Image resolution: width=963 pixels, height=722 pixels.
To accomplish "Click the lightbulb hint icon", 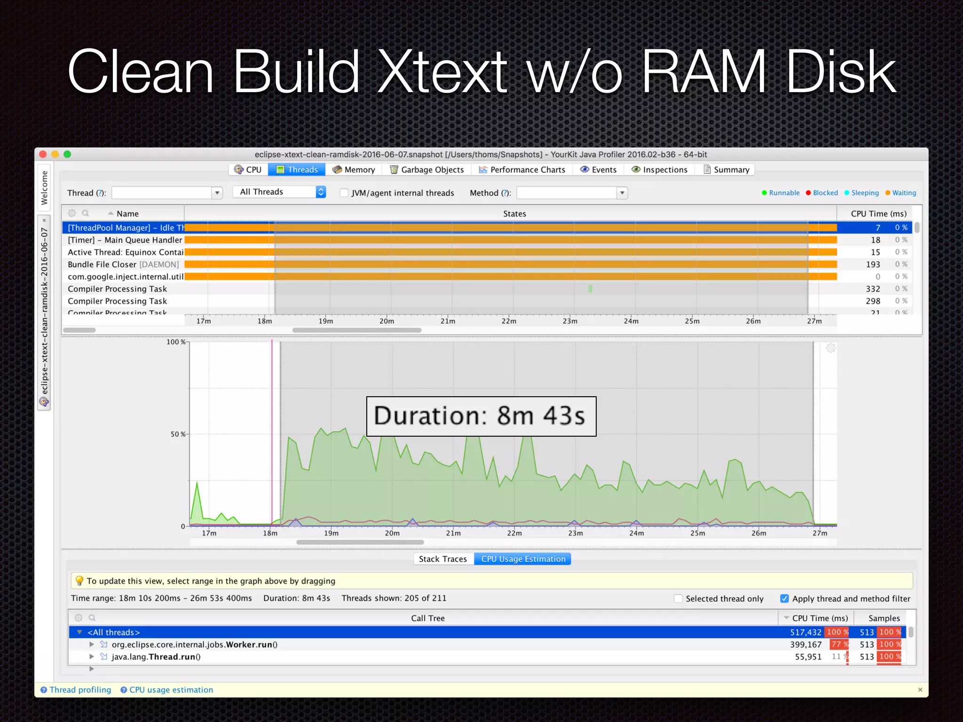I will point(79,581).
